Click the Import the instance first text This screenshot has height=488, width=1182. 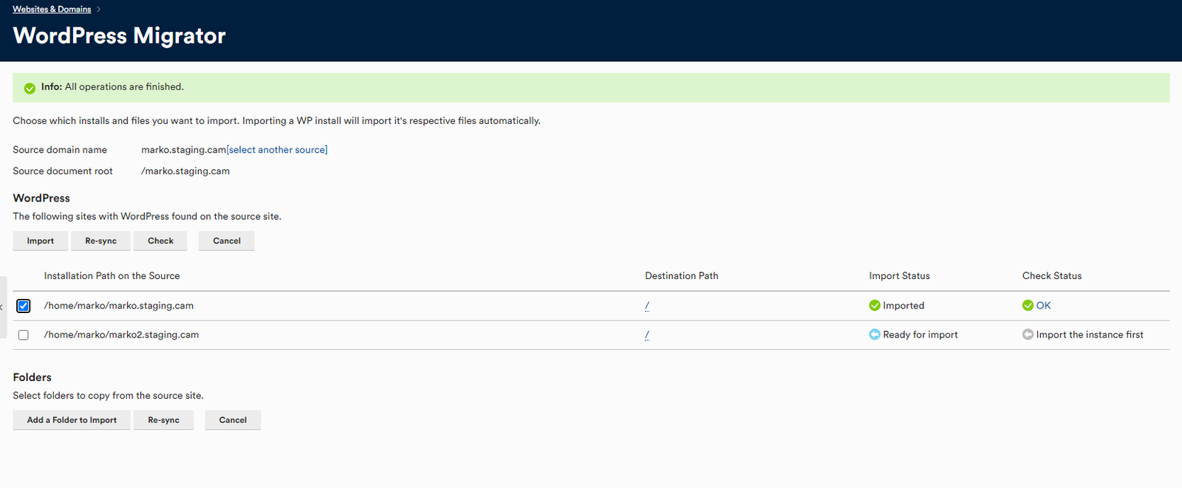tap(1090, 334)
